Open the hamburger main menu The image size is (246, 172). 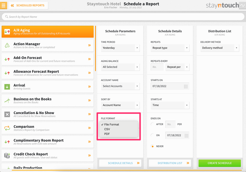[x=3, y=6]
